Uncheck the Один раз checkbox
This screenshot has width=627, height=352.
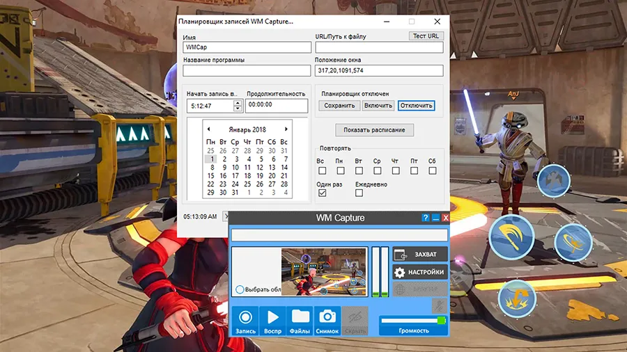[x=322, y=193]
